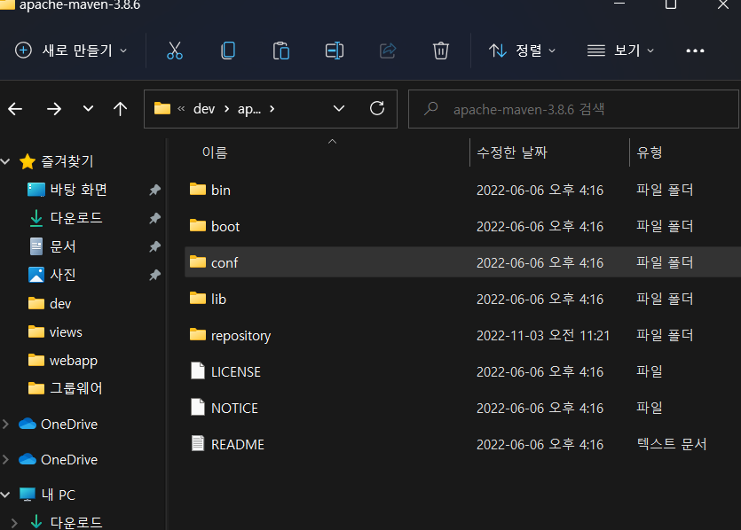This screenshot has width=741, height=530.
Task: Click date cell in bin row
Action: point(540,191)
